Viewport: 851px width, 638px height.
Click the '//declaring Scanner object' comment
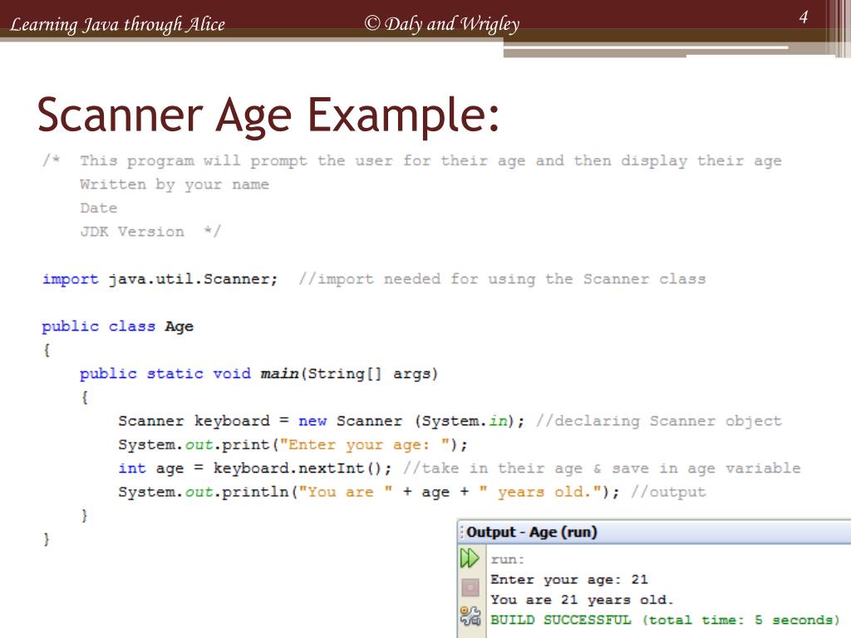659,421
